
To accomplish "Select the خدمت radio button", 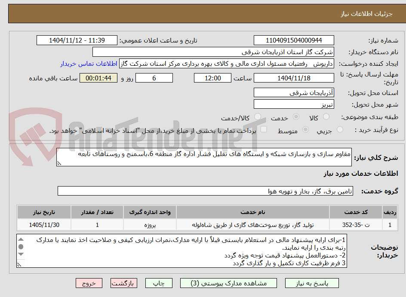I will 296,116.
